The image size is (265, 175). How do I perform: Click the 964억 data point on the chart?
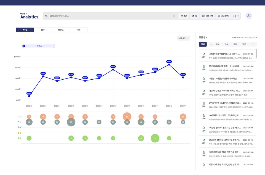[169, 64]
